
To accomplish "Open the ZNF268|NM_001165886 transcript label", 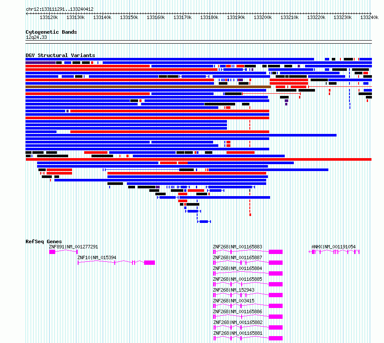I will [238, 311].
